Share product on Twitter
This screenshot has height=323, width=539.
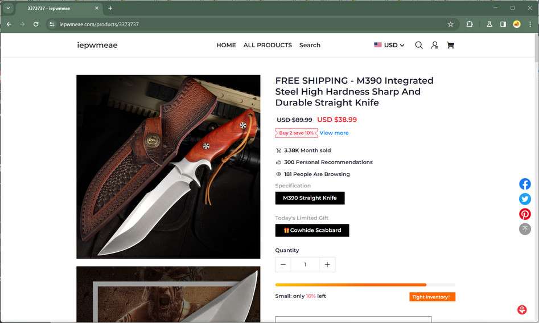click(525, 199)
